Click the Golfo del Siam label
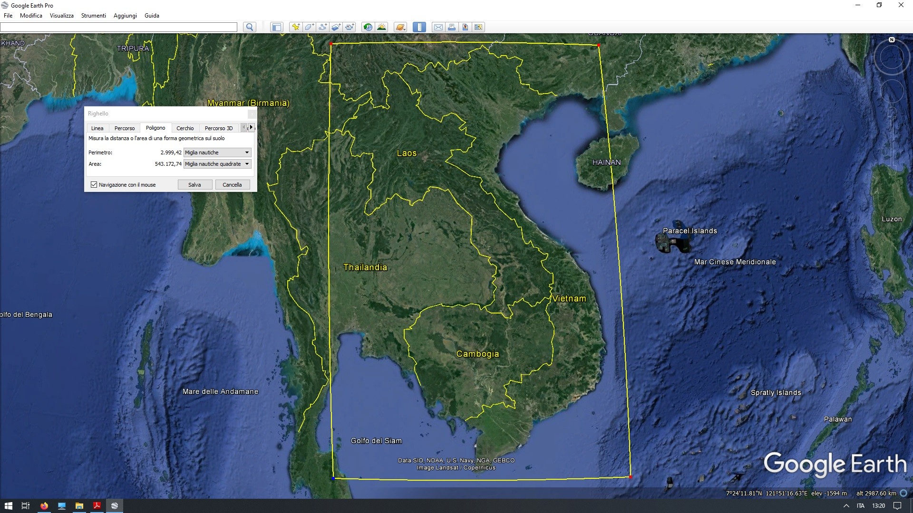This screenshot has height=513, width=913. (376, 441)
